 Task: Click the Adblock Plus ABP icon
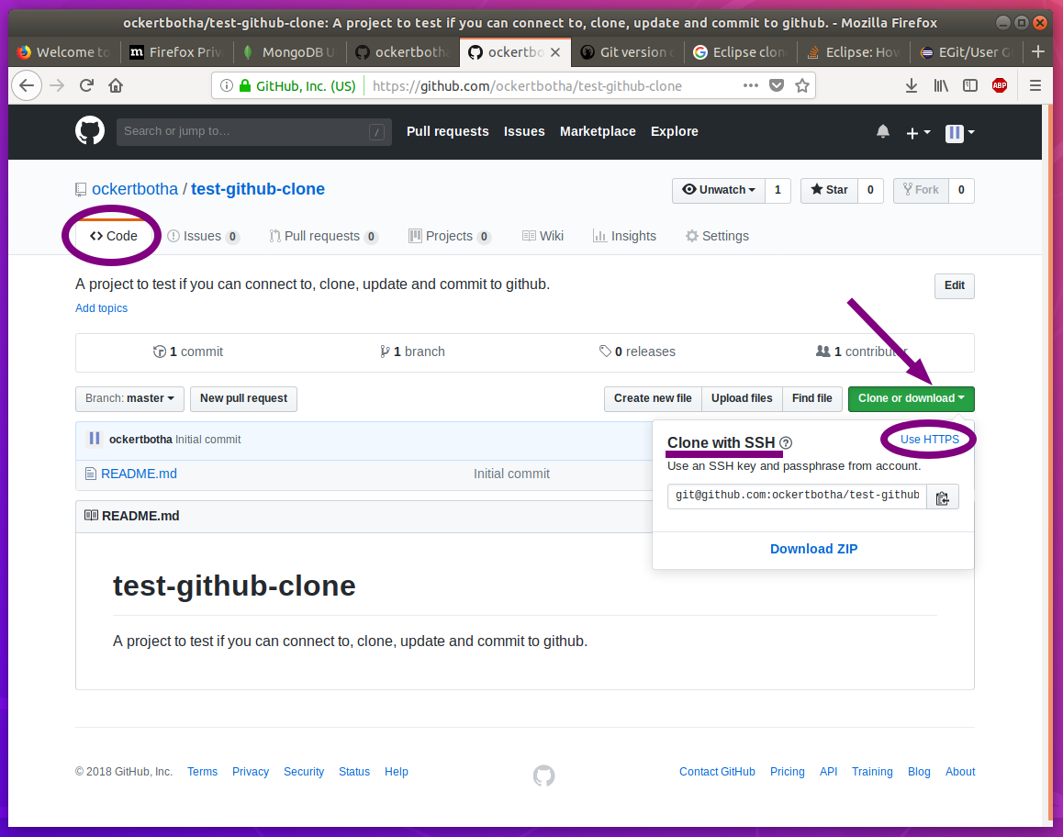tap(1000, 85)
